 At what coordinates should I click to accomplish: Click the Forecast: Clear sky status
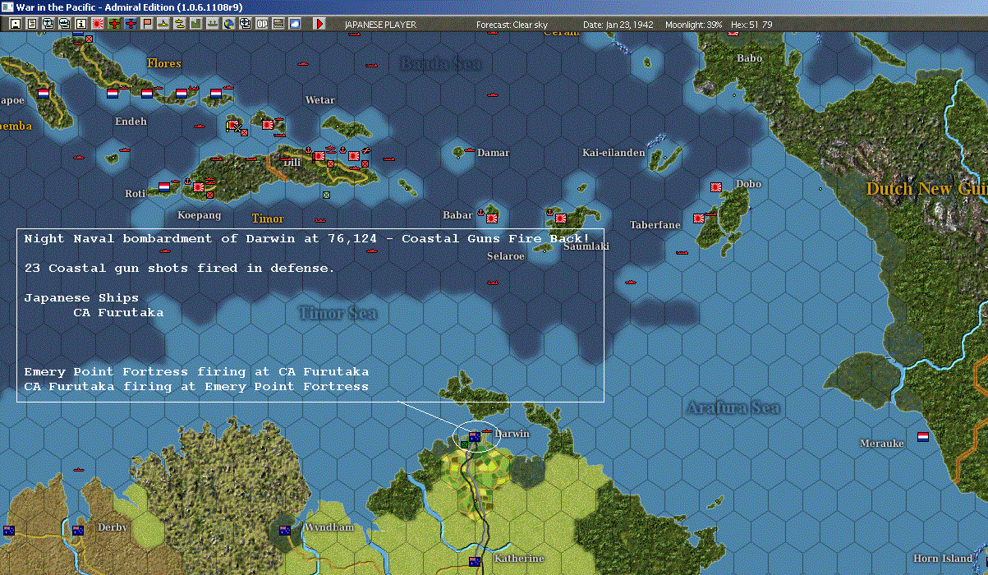click(x=512, y=25)
